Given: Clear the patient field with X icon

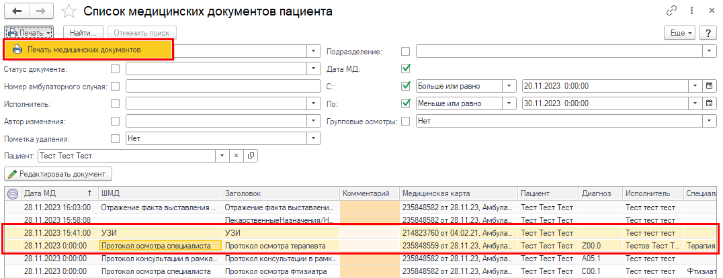Looking at the screenshot, I should click(236, 156).
